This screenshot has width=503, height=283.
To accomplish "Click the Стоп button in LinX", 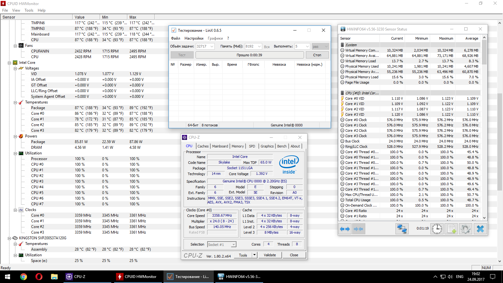I will 317,55.
